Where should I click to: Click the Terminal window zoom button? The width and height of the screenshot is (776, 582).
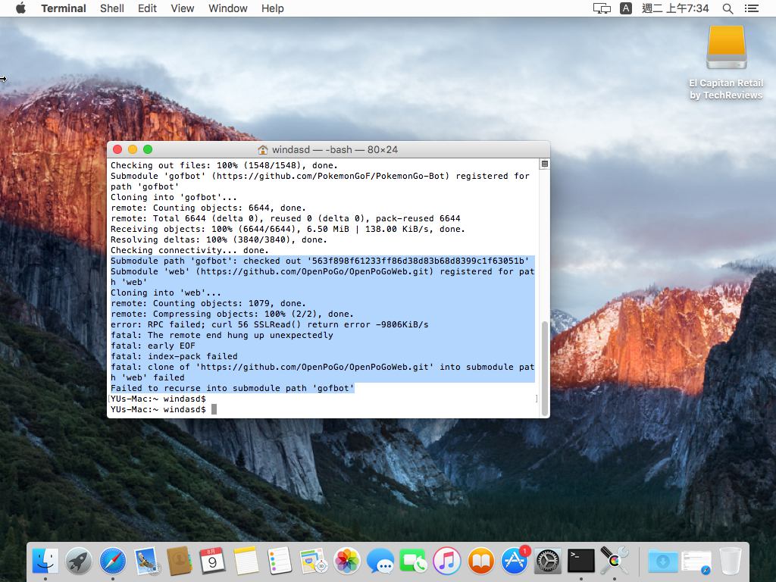tap(148, 149)
